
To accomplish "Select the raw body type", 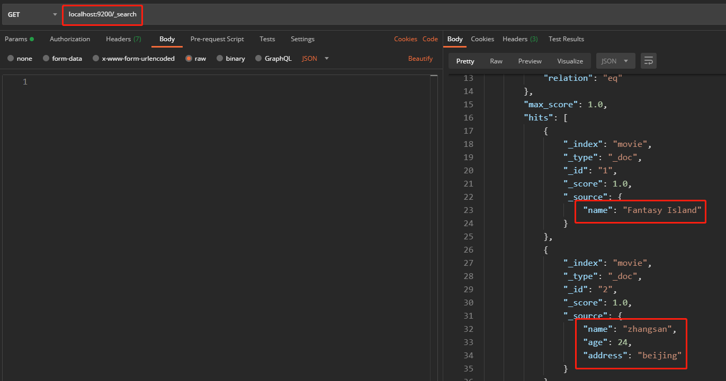I will [x=196, y=59].
